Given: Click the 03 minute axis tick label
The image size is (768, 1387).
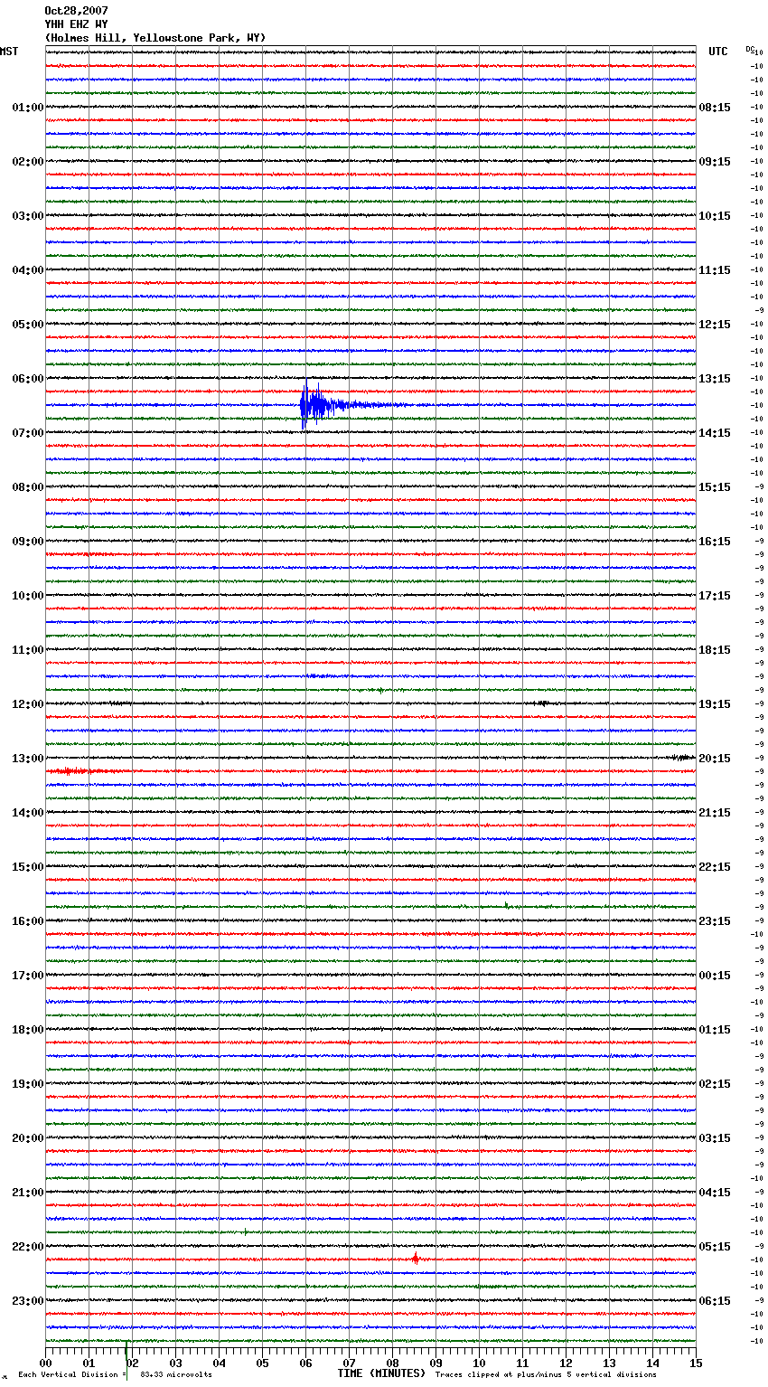Looking at the screenshot, I should point(175,1363).
